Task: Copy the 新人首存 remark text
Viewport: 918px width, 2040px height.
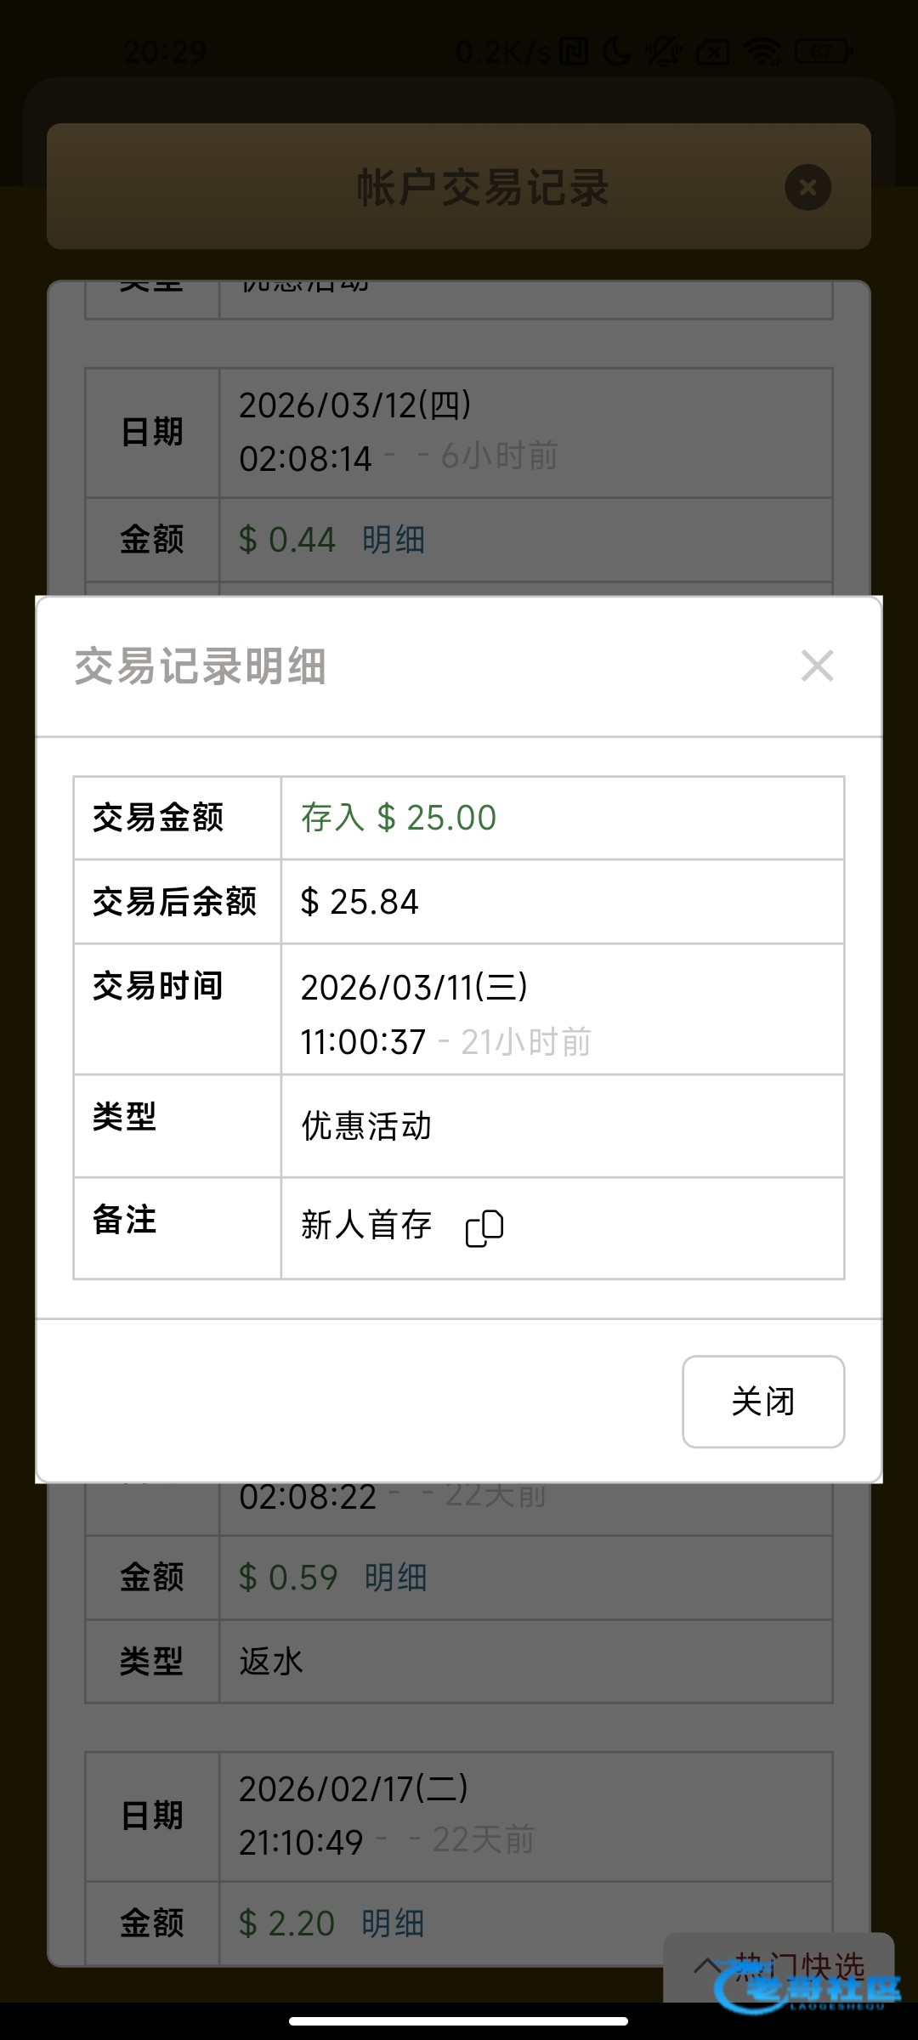Action: pyautogui.click(x=484, y=1228)
